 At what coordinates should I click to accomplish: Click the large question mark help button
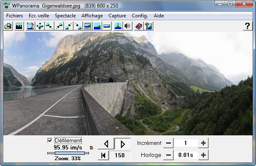click(x=248, y=26)
